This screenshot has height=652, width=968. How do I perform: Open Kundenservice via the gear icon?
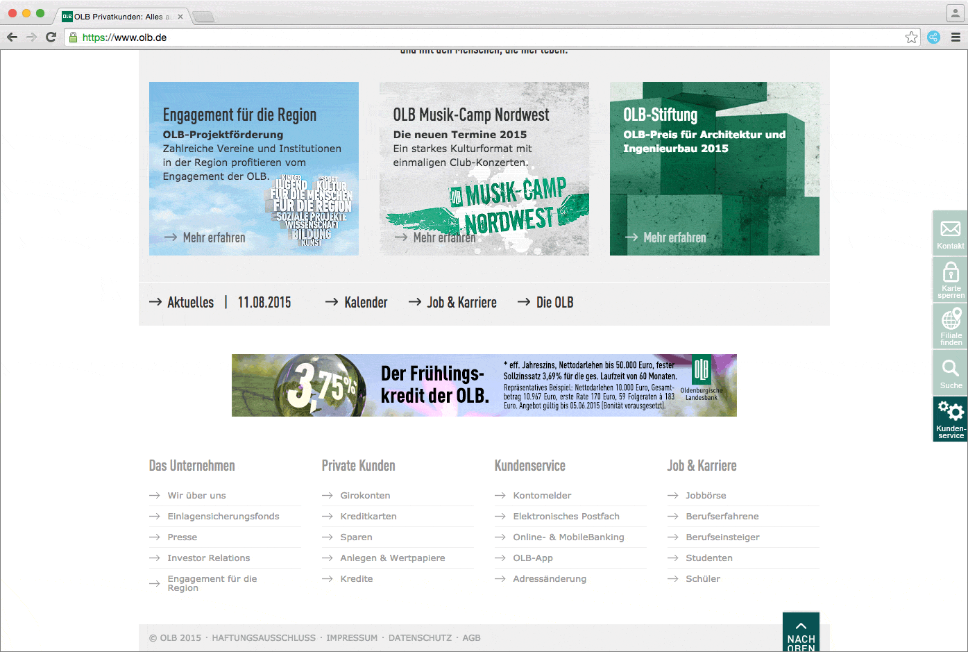click(949, 417)
